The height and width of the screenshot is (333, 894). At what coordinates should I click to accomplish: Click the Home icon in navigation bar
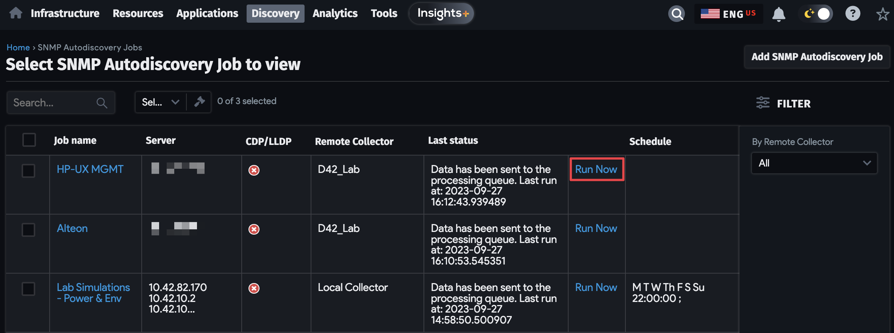[16, 13]
